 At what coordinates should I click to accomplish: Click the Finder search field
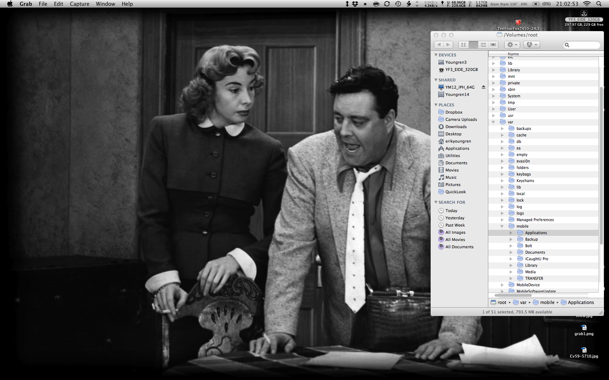pos(581,45)
